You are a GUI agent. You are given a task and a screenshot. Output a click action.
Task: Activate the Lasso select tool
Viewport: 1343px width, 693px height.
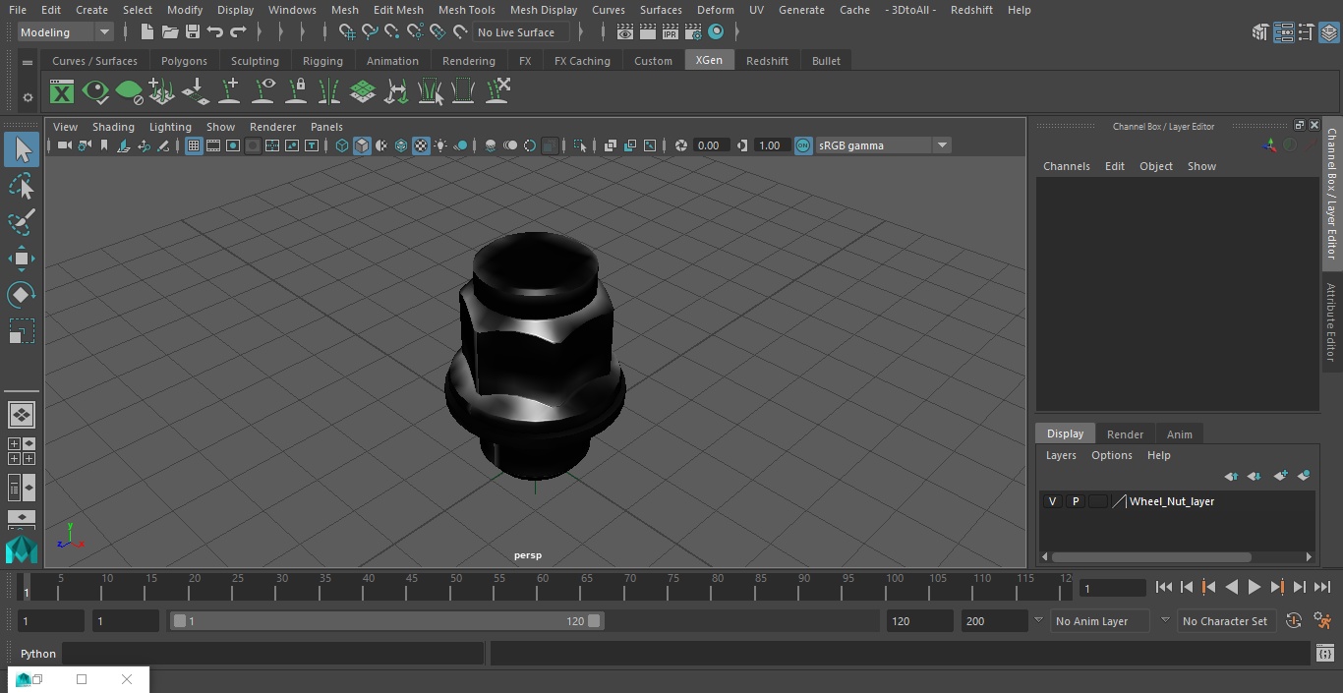tap(21, 186)
